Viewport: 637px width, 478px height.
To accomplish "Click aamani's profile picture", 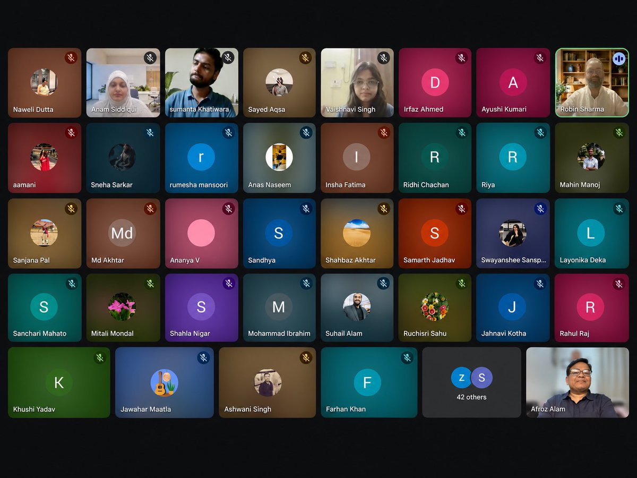I will point(44,157).
